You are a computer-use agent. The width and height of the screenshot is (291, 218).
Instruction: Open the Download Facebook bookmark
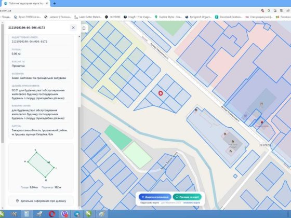[229, 17]
